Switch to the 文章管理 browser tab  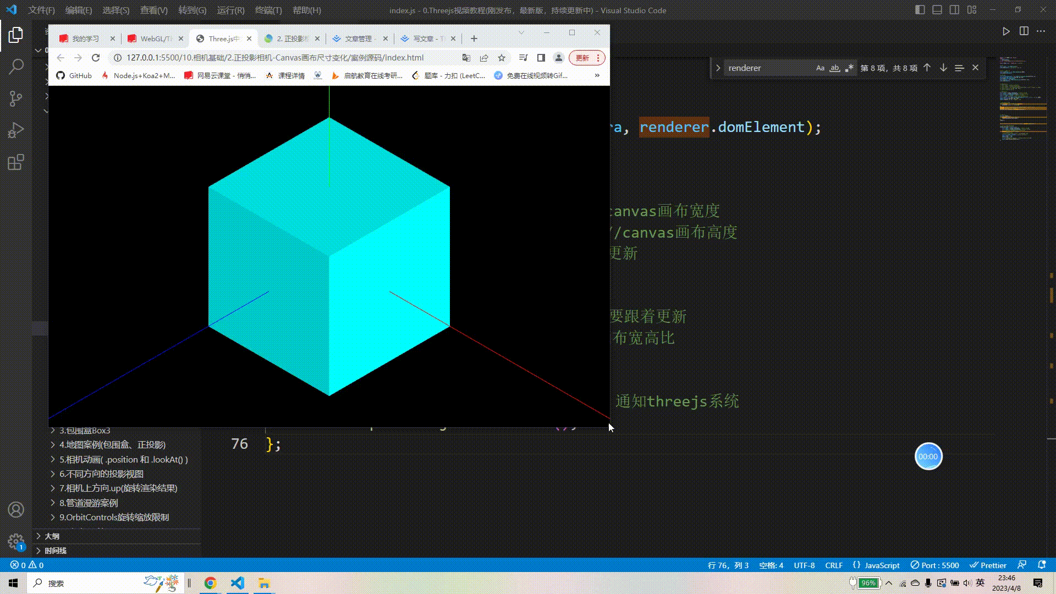(359, 38)
